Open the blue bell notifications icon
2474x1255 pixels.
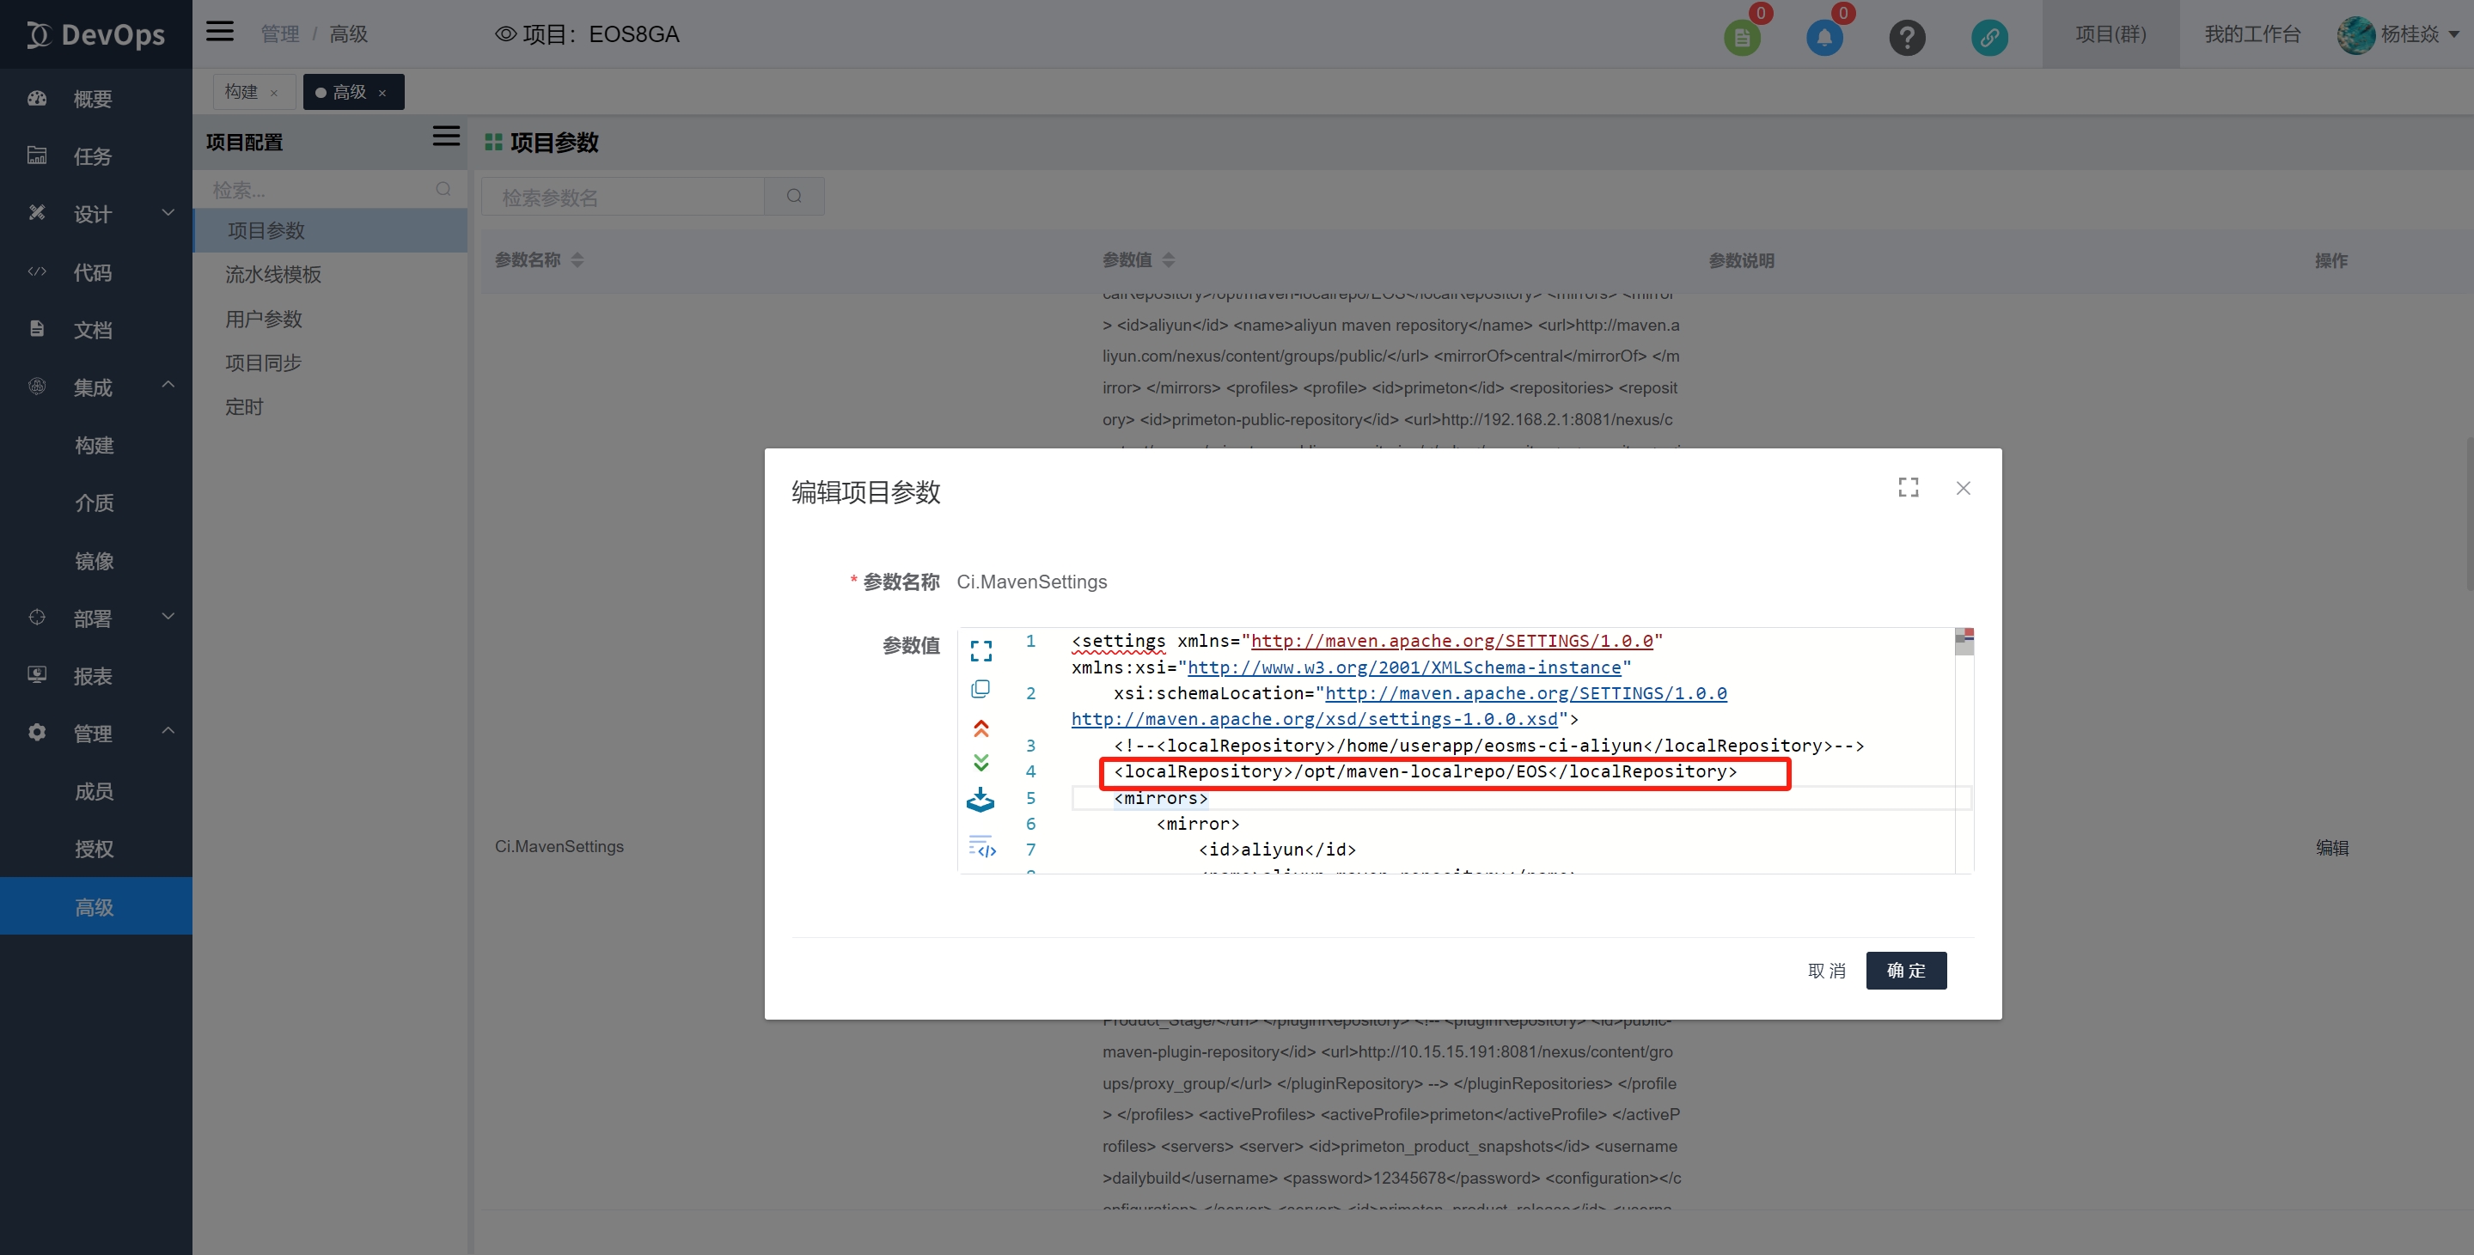tap(1823, 38)
